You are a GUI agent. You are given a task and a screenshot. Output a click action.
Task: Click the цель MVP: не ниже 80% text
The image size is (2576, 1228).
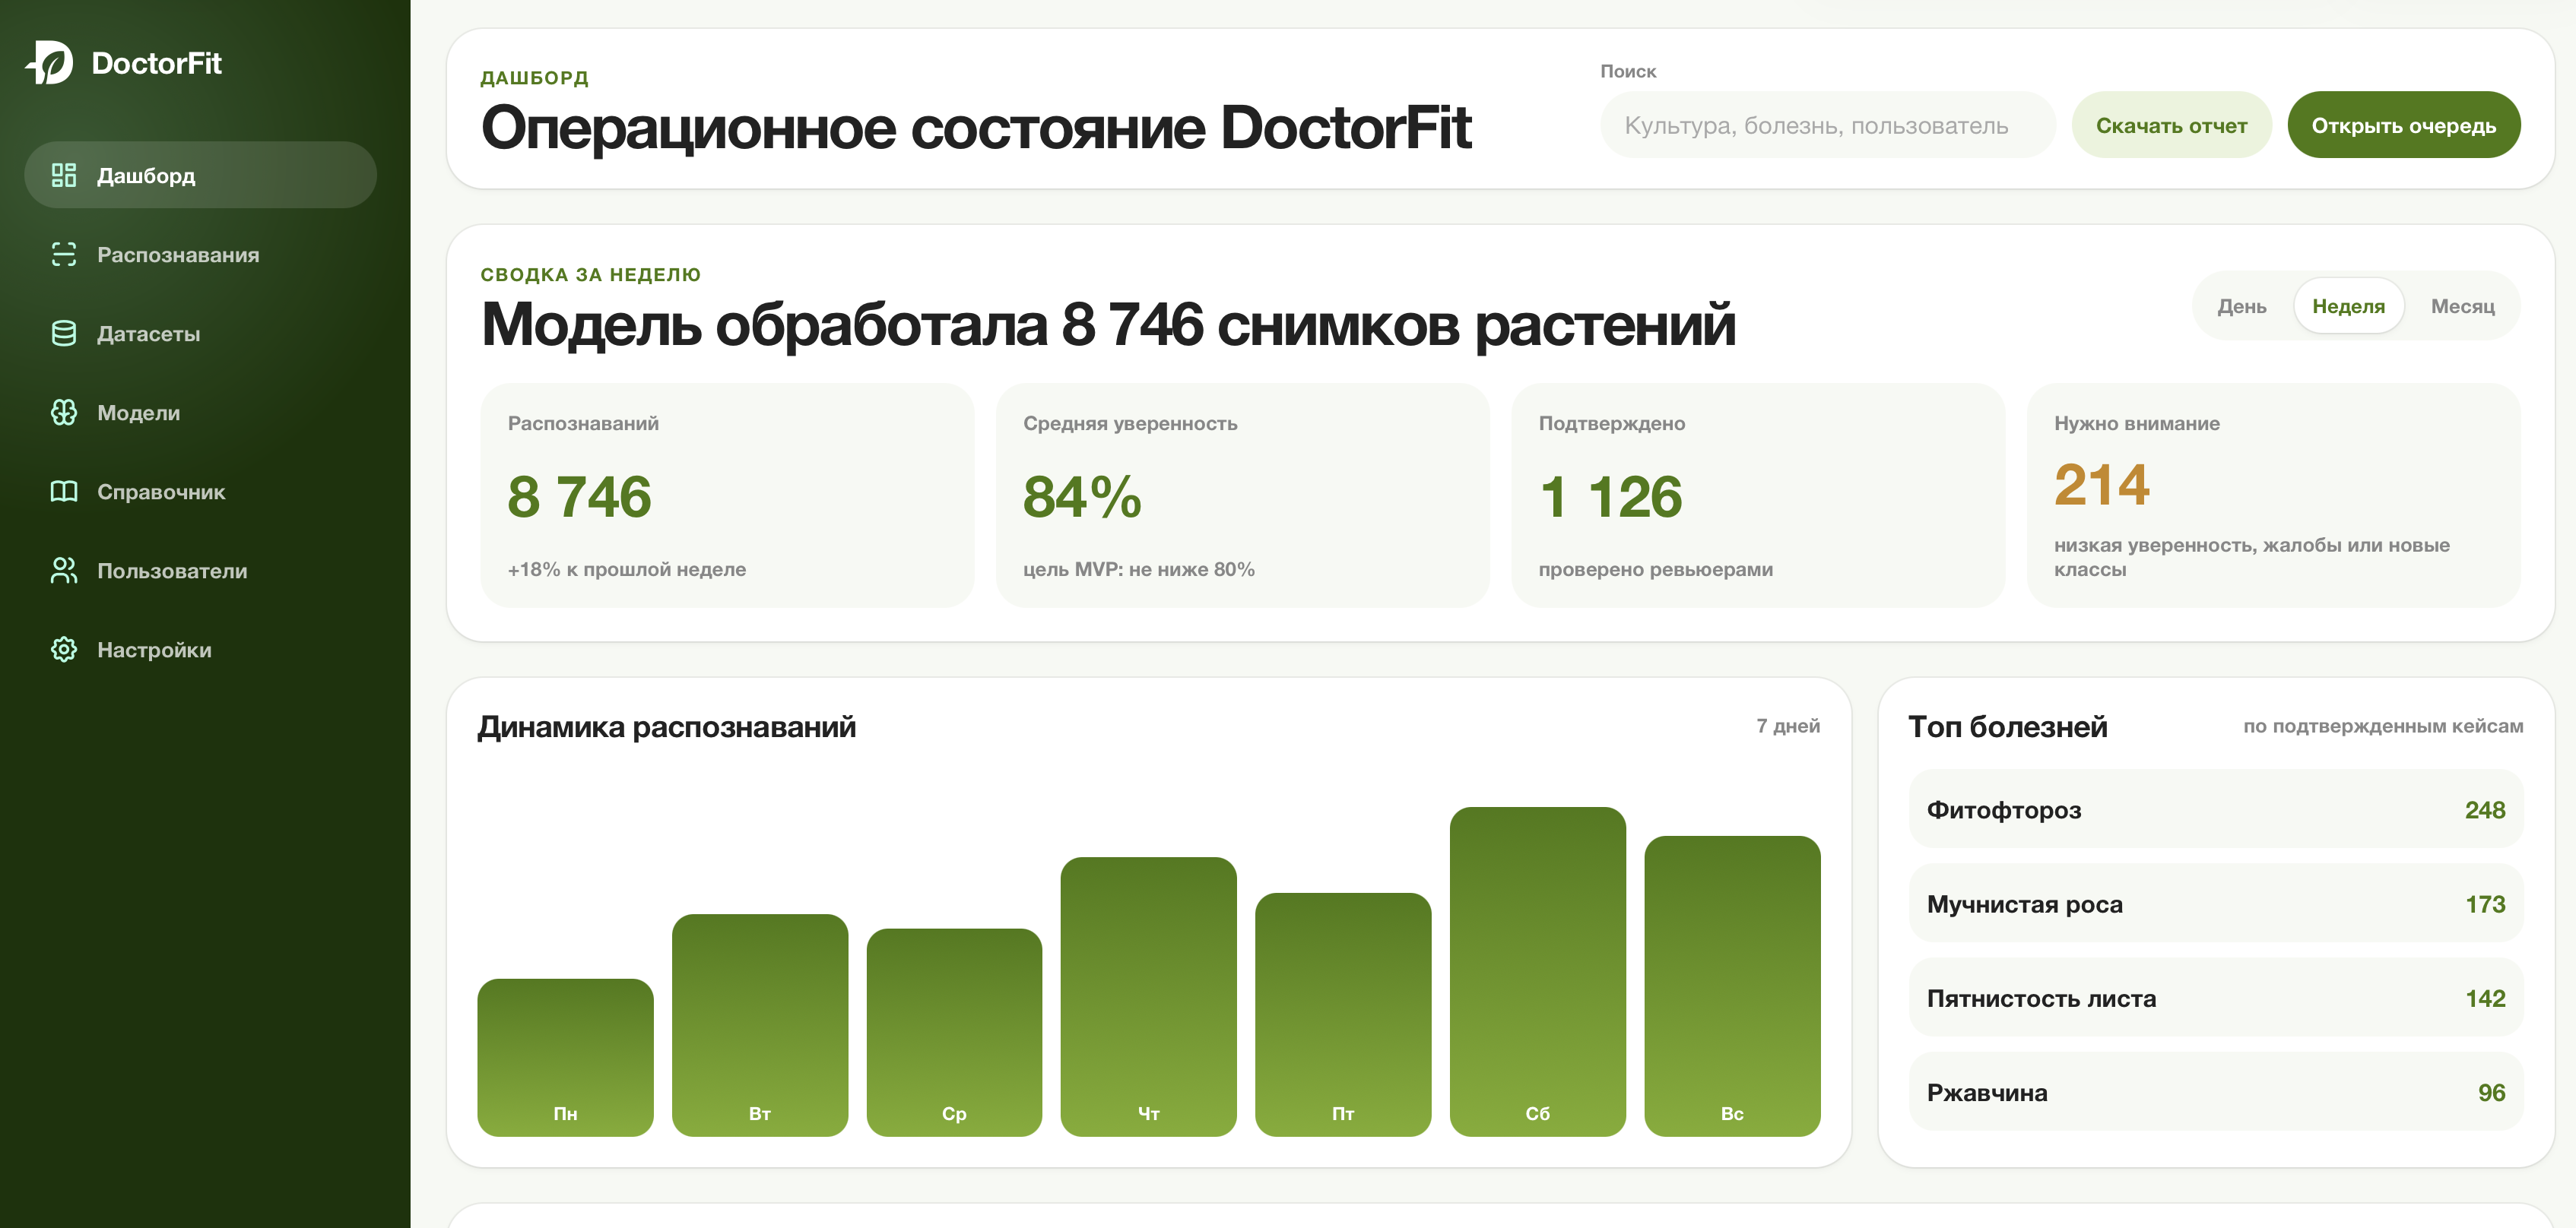point(1138,568)
